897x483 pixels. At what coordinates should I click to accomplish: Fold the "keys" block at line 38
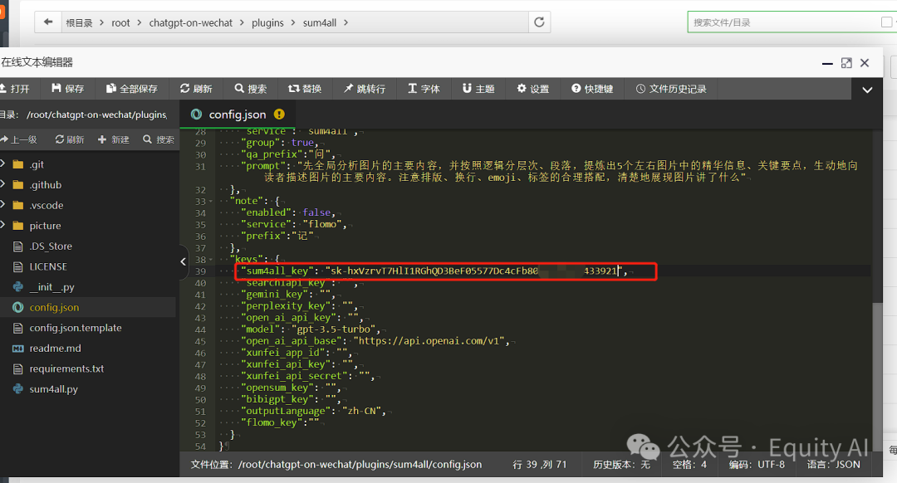pos(211,260)
